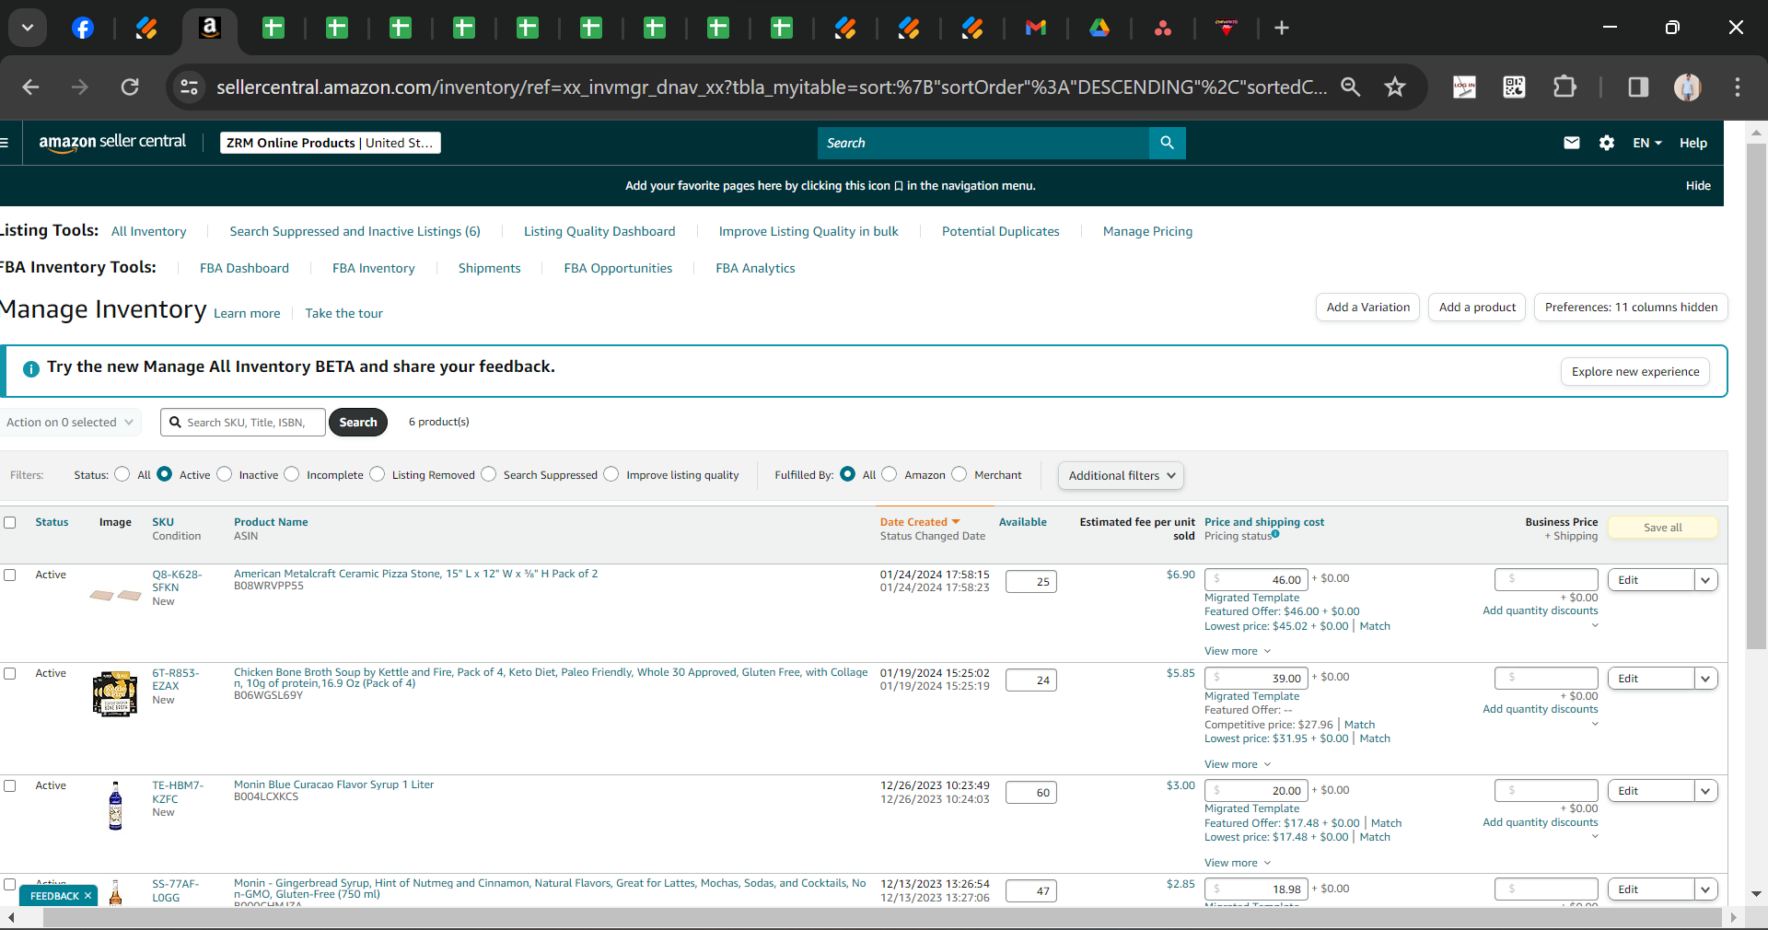1768x930 pixels.
Task: Click the Pizza Stone product thumbnail
Action: (x=115, y=595)
